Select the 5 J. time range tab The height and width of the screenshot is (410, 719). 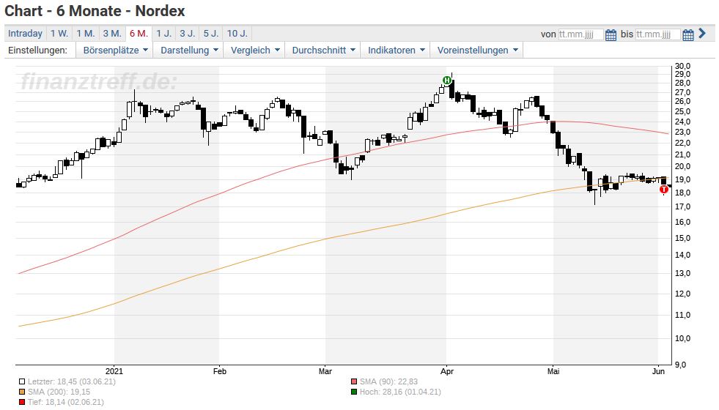tap(211, 34)
